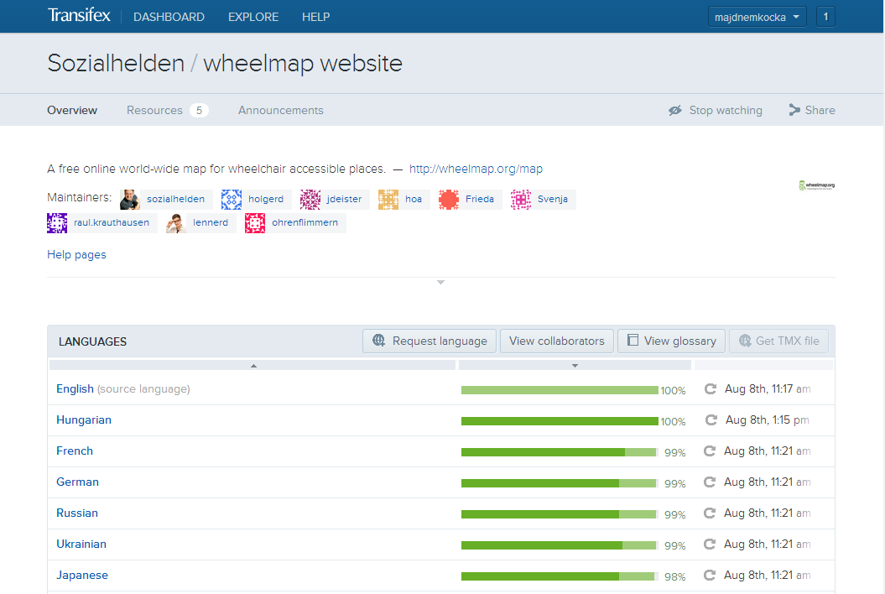Click the wheelmap.org project logo
Viewport: 885px width, 594px height.
point(817,185)
